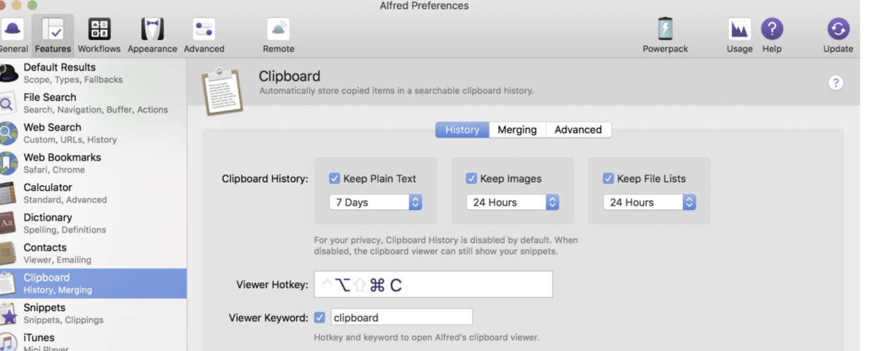The height and width of the screenshot is (351, 874).
Task: Click the Advanced toggles toolbar icon
Action: point(204,29)
